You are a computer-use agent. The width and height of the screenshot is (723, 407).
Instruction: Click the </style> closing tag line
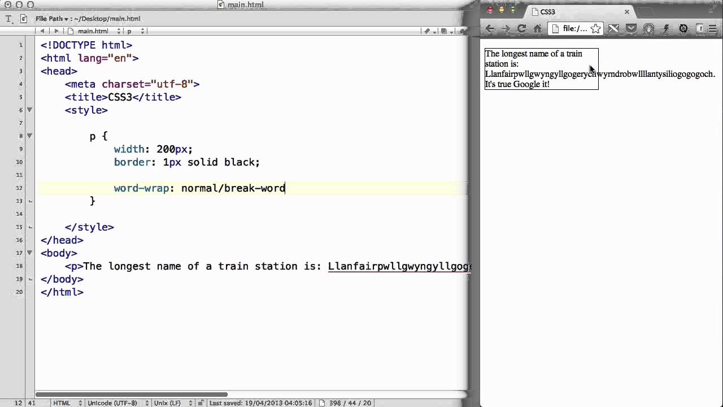click(89, 227)
